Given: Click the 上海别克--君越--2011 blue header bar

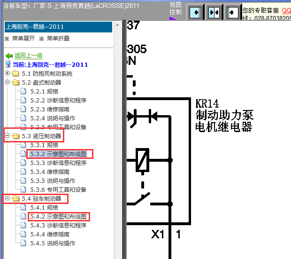Looking at the screenshot, I should point(58,27).
